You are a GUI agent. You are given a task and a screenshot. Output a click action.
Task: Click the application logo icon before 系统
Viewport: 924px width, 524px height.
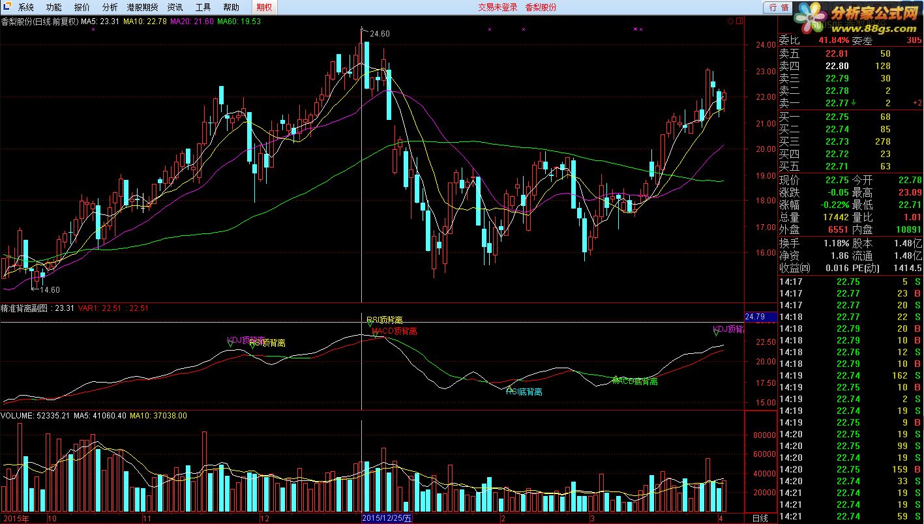pos(7,7)
